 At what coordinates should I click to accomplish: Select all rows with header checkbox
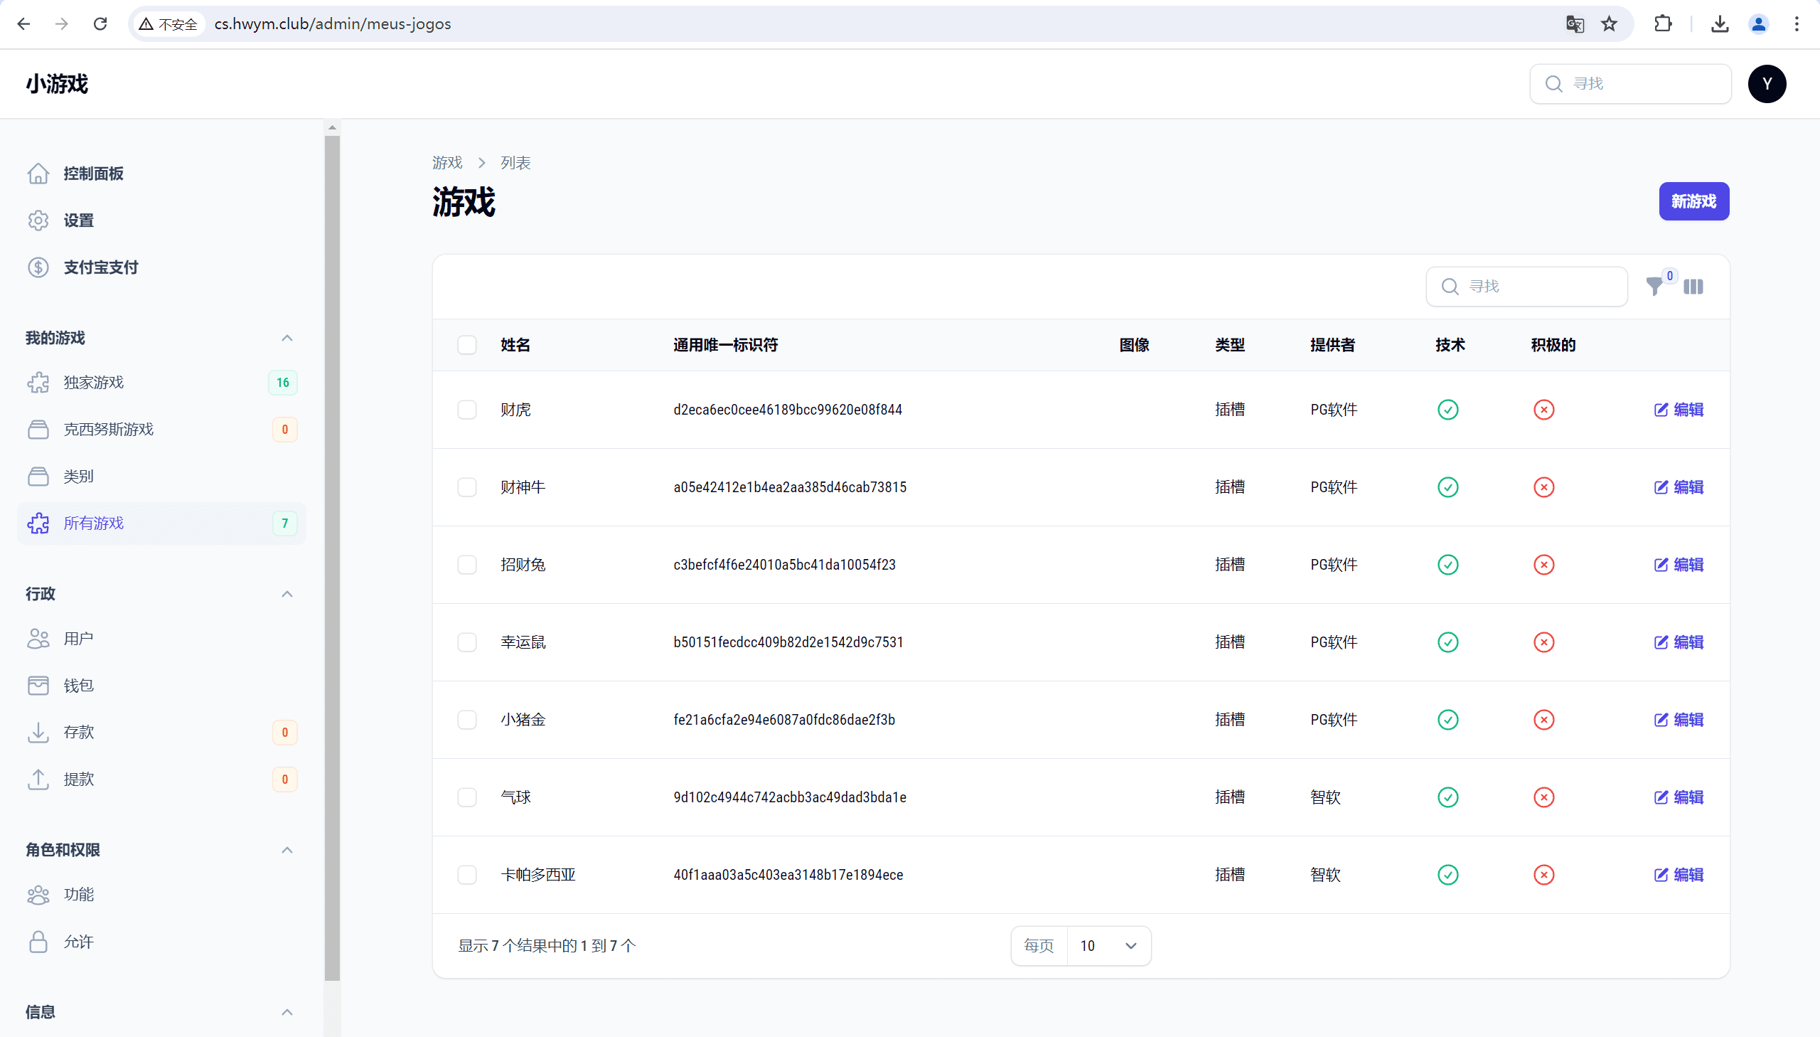coord(467,346)
